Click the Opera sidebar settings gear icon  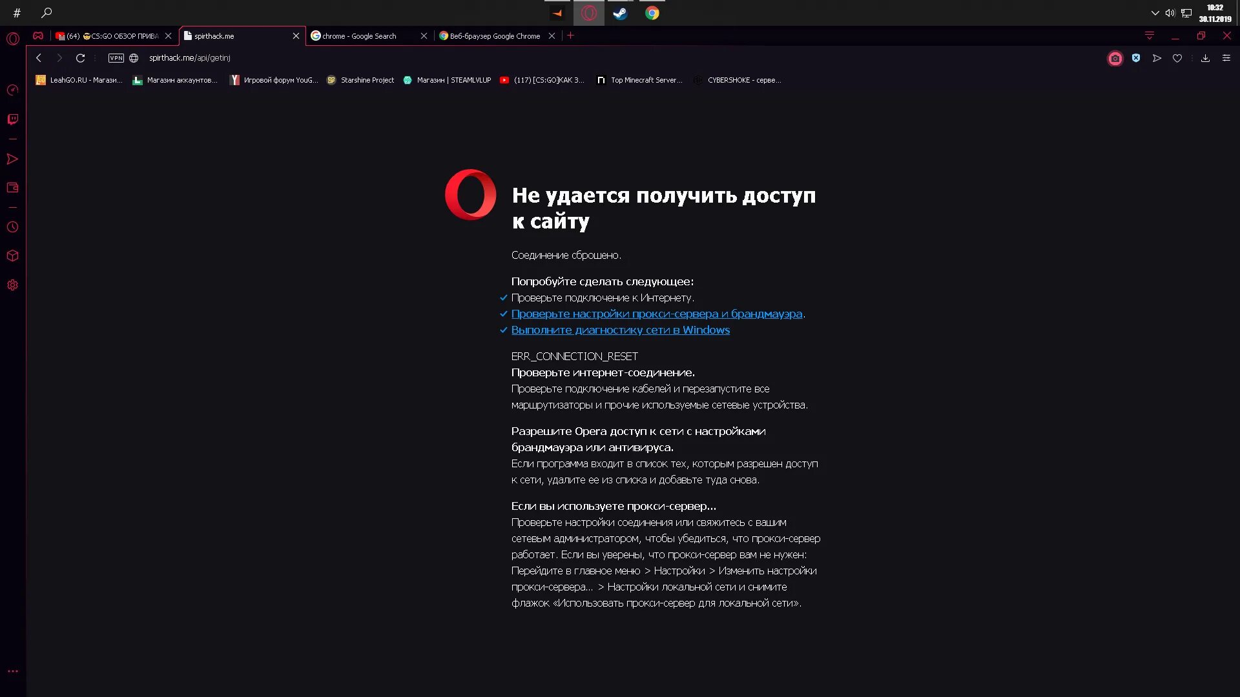(x=12, y=285)
